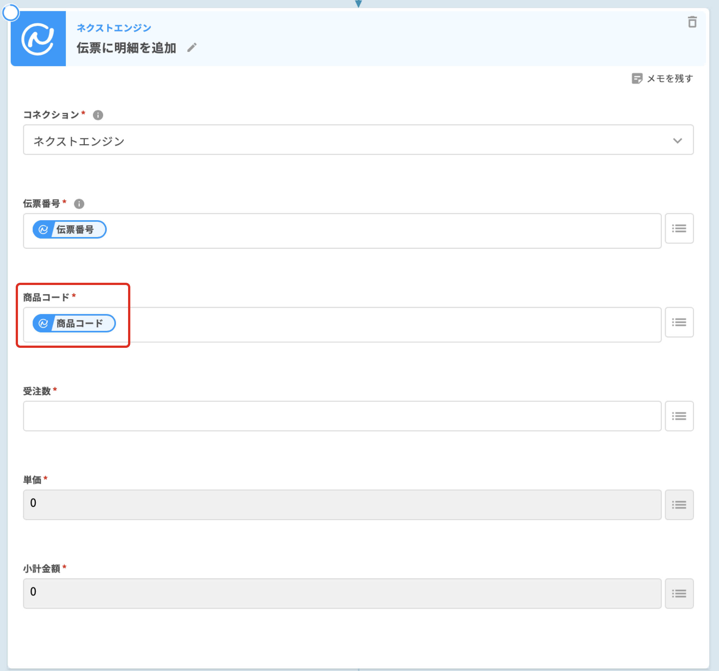Click the 小計金額 input field
This screenshot has height=671, width=719.
(x=342, y=594)
